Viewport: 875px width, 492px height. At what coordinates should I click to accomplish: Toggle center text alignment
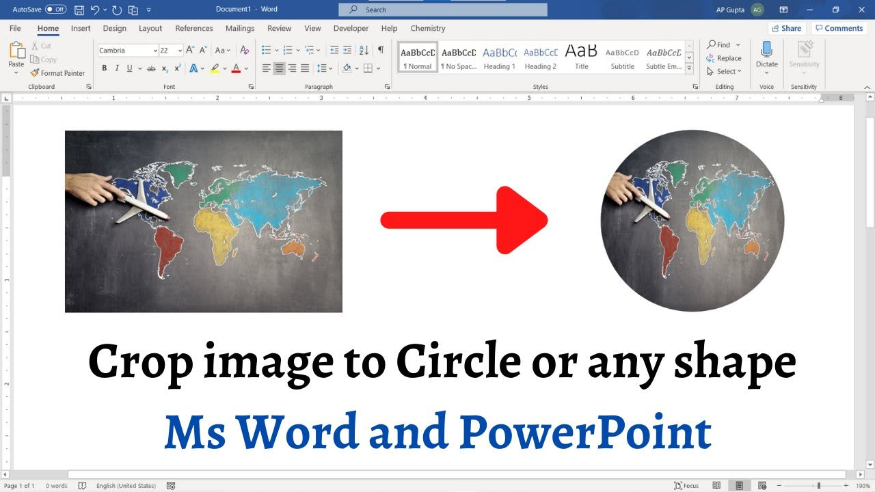(279, 68)
